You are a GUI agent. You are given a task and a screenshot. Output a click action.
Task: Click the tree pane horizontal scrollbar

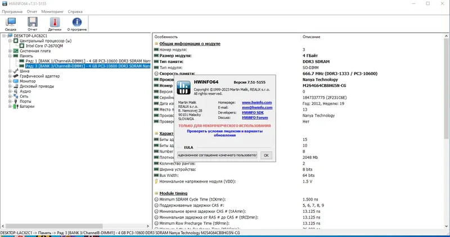pyautogui.click(x=54, y=226)
